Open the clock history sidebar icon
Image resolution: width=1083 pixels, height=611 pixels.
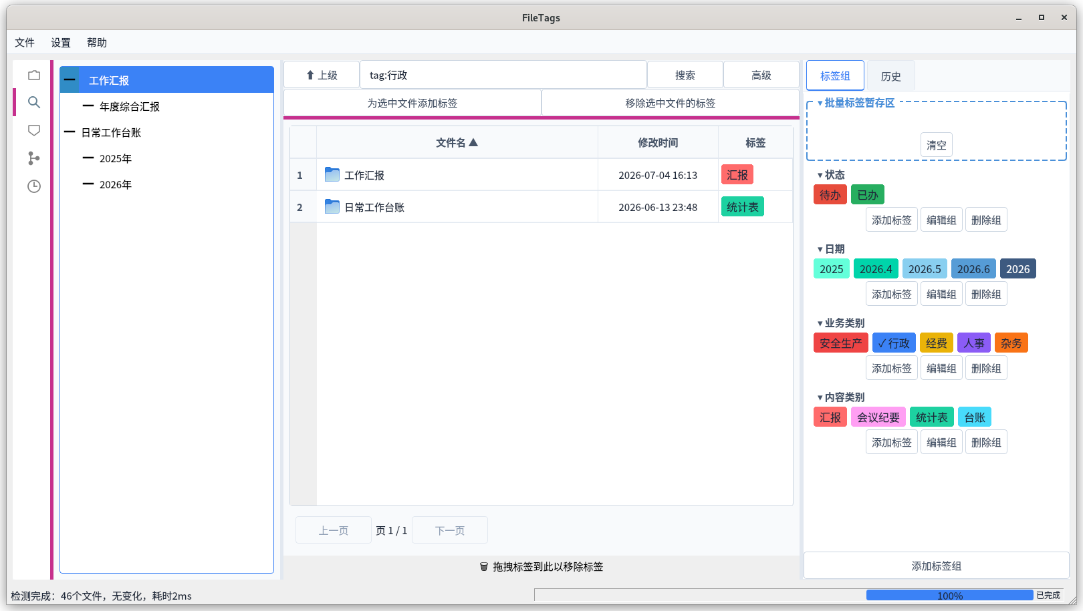click(x=34, y=186)
